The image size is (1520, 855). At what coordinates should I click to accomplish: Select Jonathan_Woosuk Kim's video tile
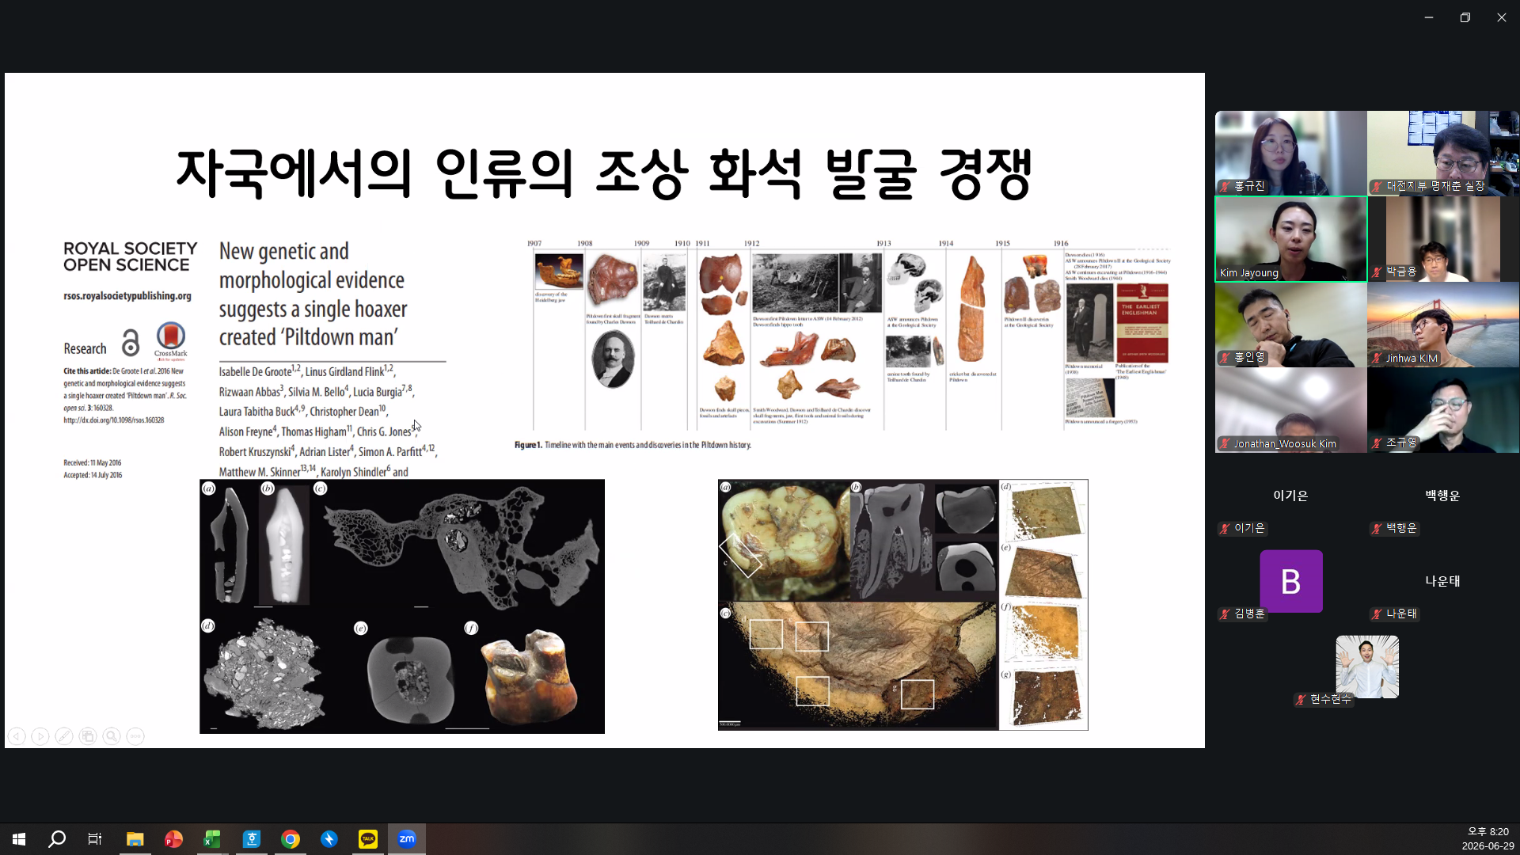(x=1291, y=410)
